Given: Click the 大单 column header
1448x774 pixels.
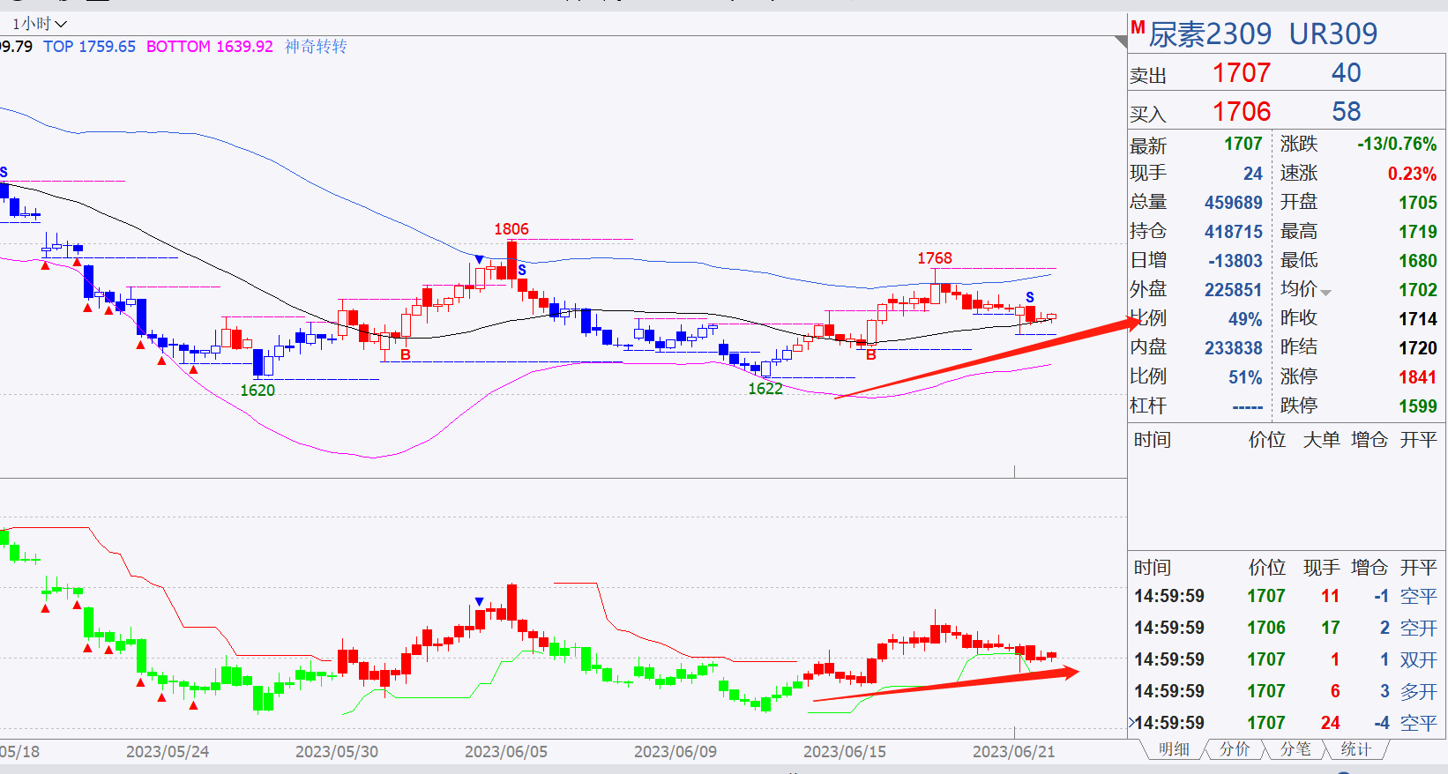Looking at the screenshot, I should coord(1321,440).
